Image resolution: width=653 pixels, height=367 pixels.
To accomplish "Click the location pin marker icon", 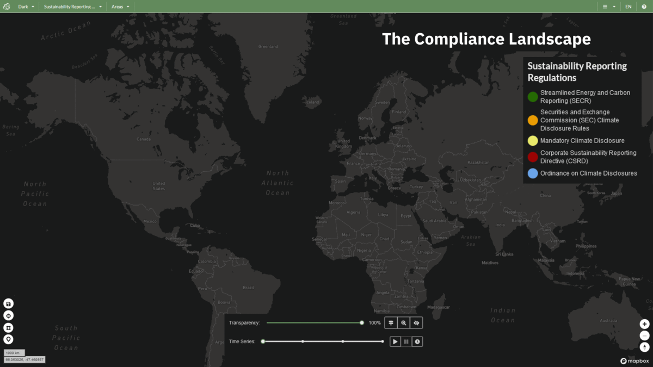I will [x=8, y=339].
